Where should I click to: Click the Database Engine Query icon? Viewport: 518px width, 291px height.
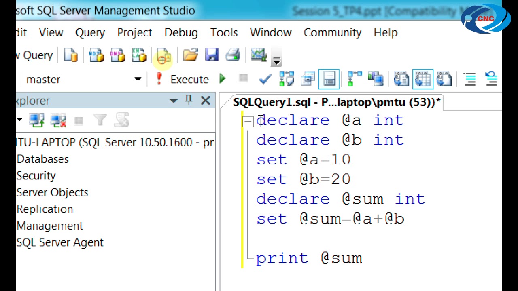(x=71, y=55)
